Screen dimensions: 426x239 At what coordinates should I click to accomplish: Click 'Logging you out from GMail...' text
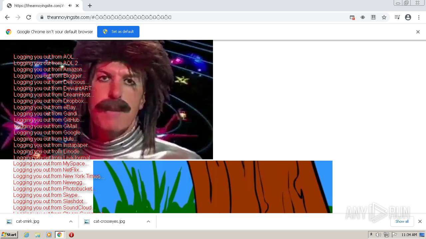pos(47,126)
